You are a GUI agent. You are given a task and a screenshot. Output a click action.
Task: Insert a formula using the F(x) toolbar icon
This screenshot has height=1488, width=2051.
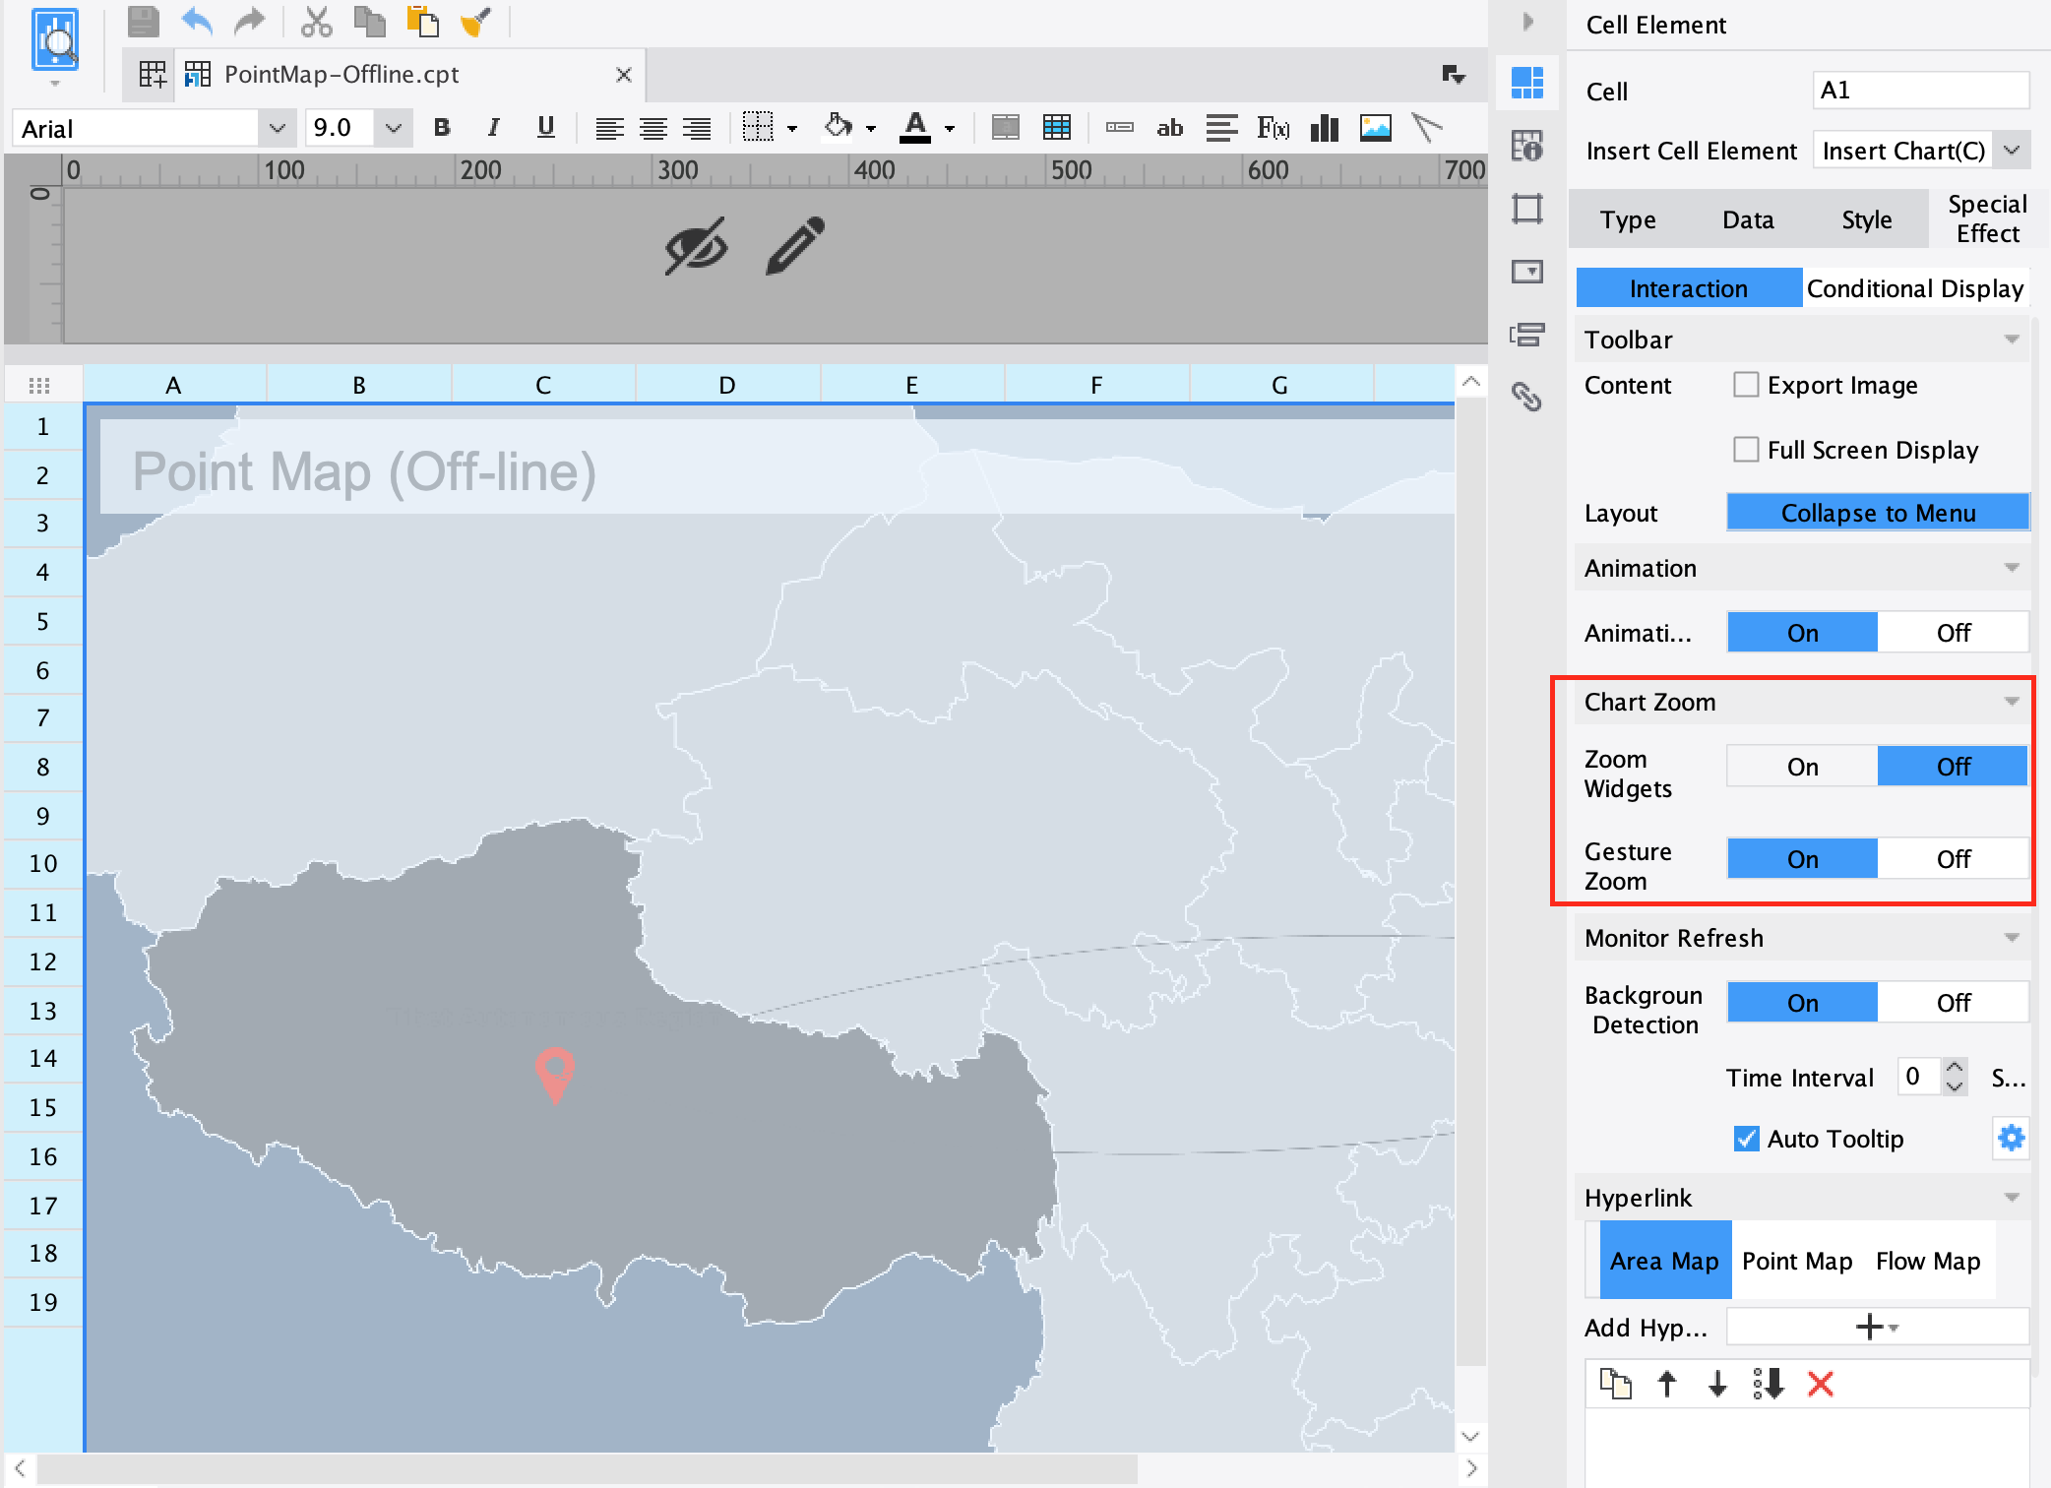1274,127
